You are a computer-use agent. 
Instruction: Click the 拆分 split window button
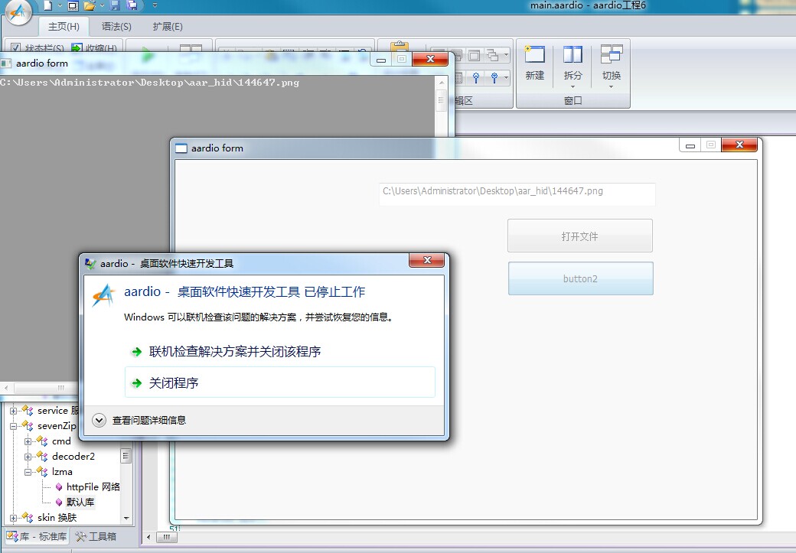coord(573,63)
